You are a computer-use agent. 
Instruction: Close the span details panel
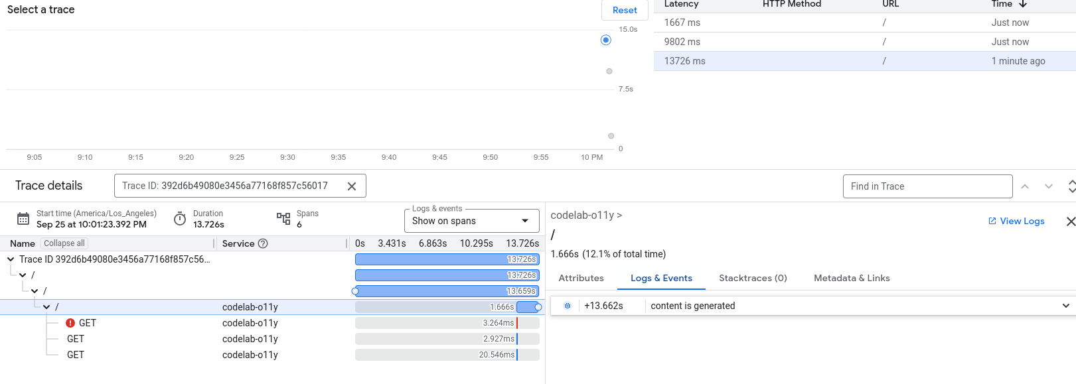tap(1070, 222)
